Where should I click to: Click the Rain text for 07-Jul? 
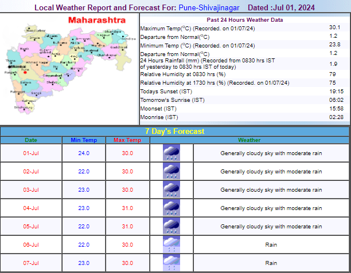point(271,263)
